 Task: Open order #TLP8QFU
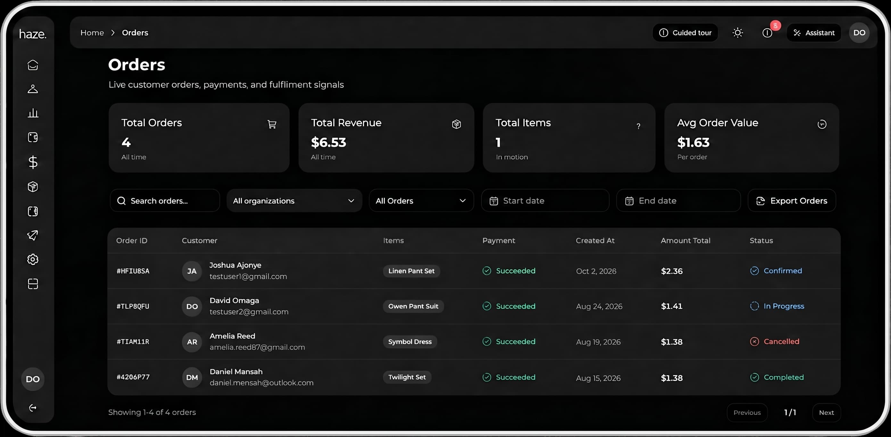(x=133, y=306)
